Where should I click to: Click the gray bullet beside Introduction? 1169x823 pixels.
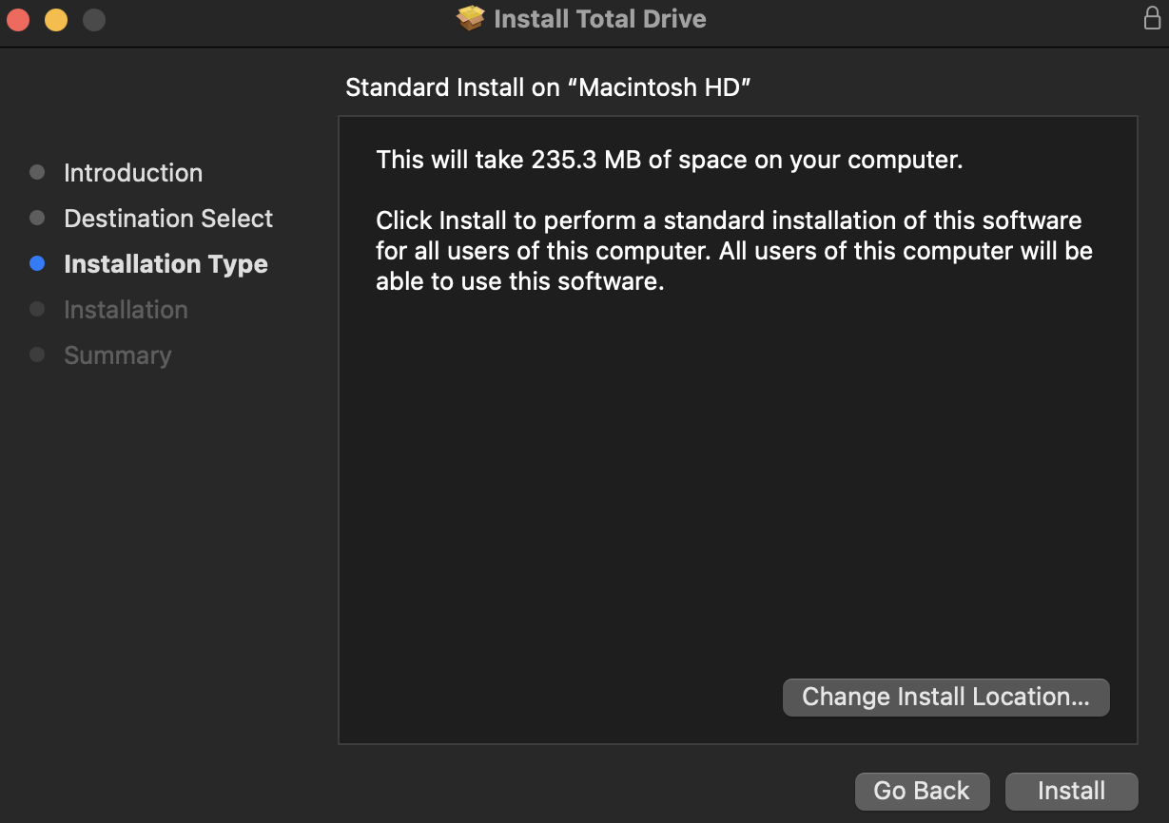click(x=37, y=173)
